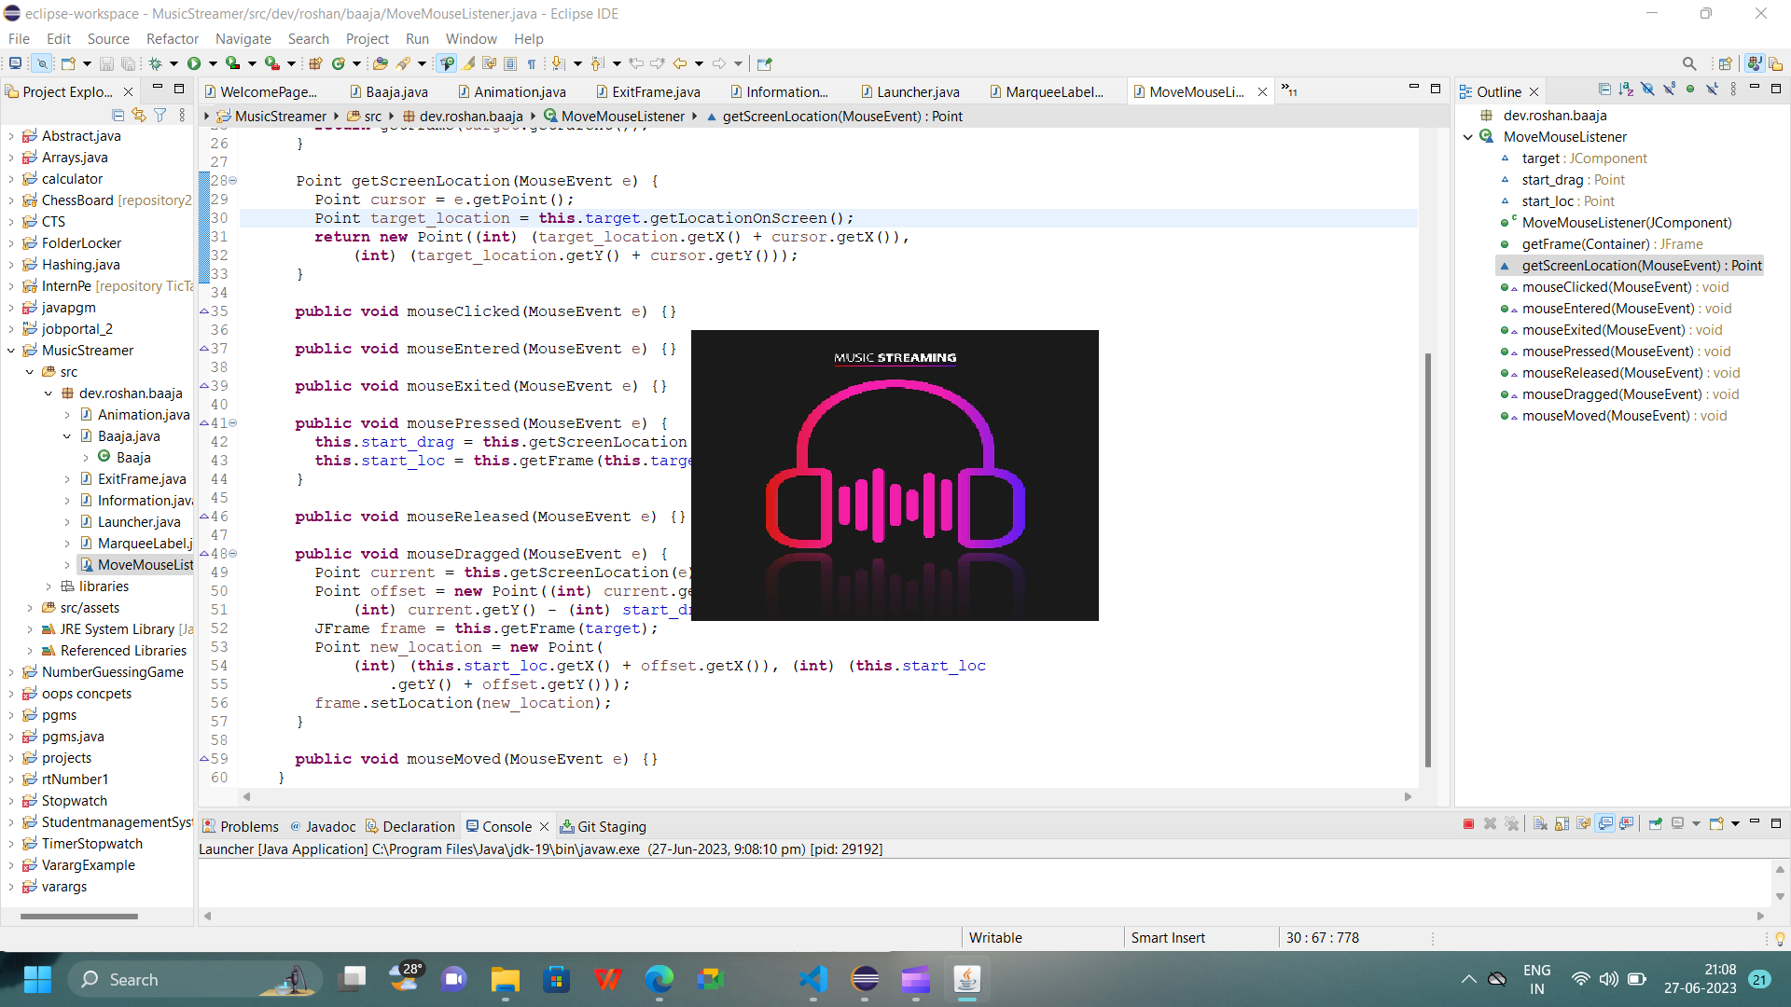Switch to the Problems tab
The image size is (1791, 1007).
point(241,826)
